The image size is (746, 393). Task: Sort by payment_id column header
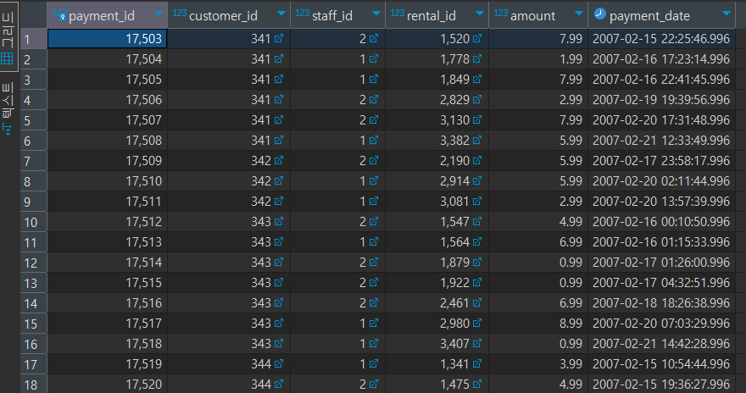102,16
